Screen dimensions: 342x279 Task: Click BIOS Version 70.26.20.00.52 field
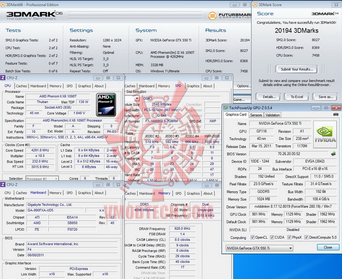(x=289, y=154)
